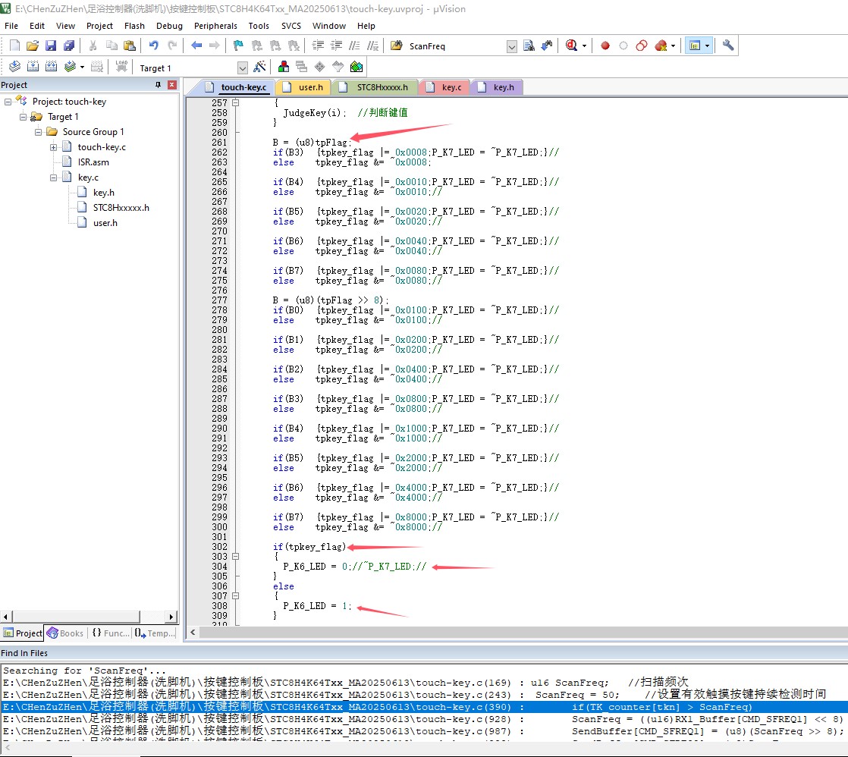Image resolution: width=848 pixels, height=757 pixels.
Task: Pin the Project panel
Action: pos(158,85)
